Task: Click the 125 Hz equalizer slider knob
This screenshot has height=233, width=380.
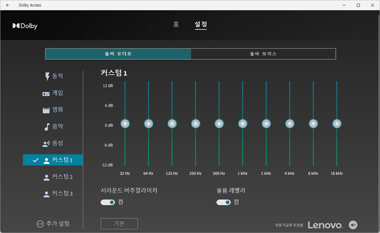Action: pyautogui.click(x=172, y=124)
